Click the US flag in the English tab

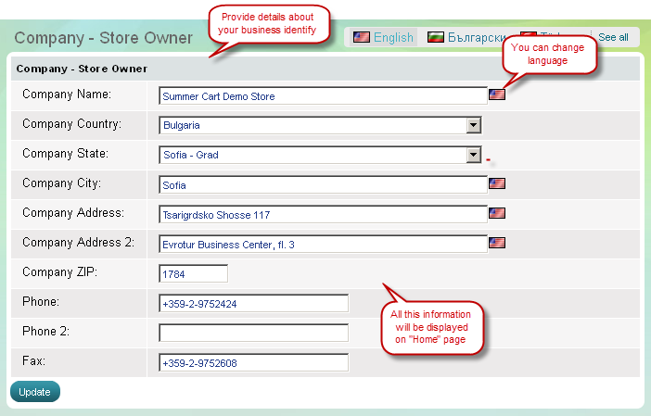[x=361, y=38]
